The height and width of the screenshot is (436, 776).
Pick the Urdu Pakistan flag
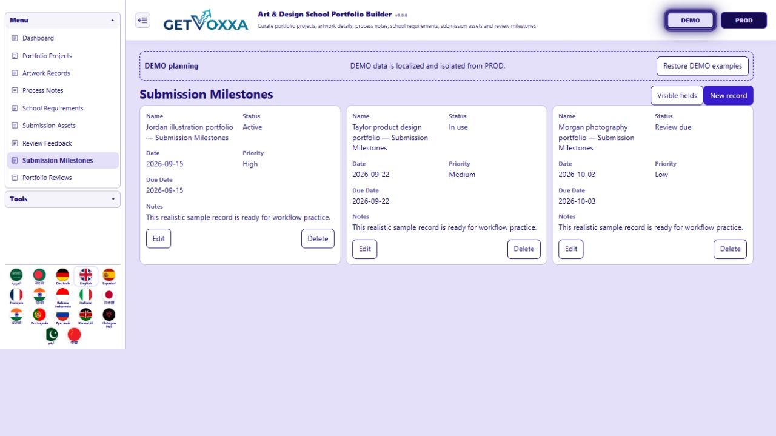tap(52, 336)
